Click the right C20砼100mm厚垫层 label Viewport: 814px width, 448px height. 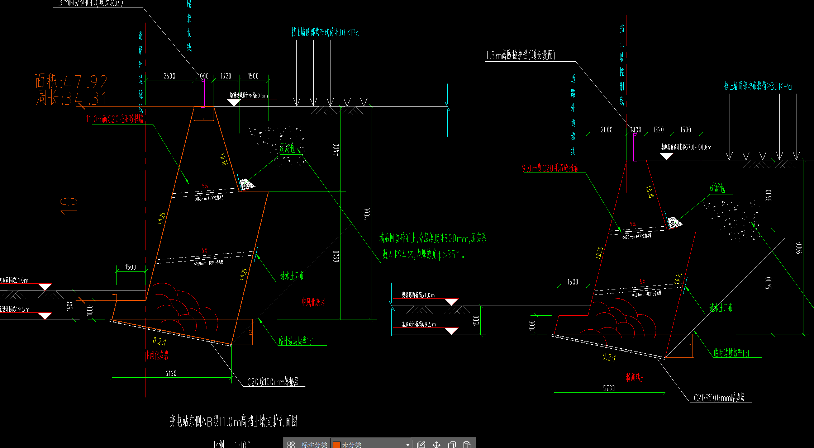(719, 397)
